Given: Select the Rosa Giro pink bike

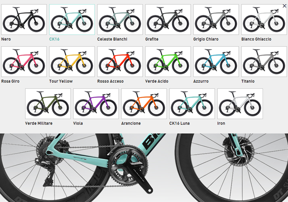Looking at the screenshot, I should point(24,62).
